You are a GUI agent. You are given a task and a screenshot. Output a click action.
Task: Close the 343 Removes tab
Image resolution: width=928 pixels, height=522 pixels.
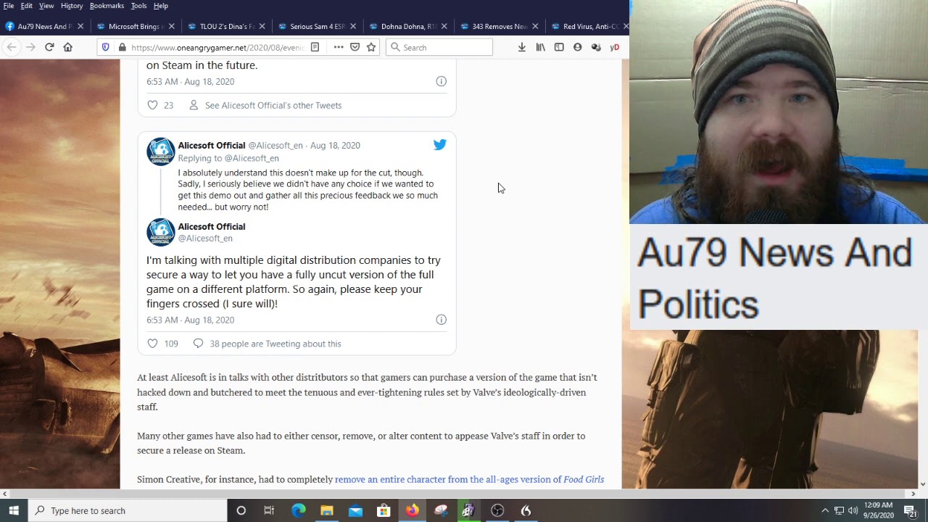coord(535,26)
